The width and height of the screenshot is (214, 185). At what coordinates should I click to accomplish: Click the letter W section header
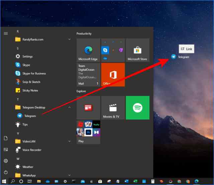pos(18,159)
